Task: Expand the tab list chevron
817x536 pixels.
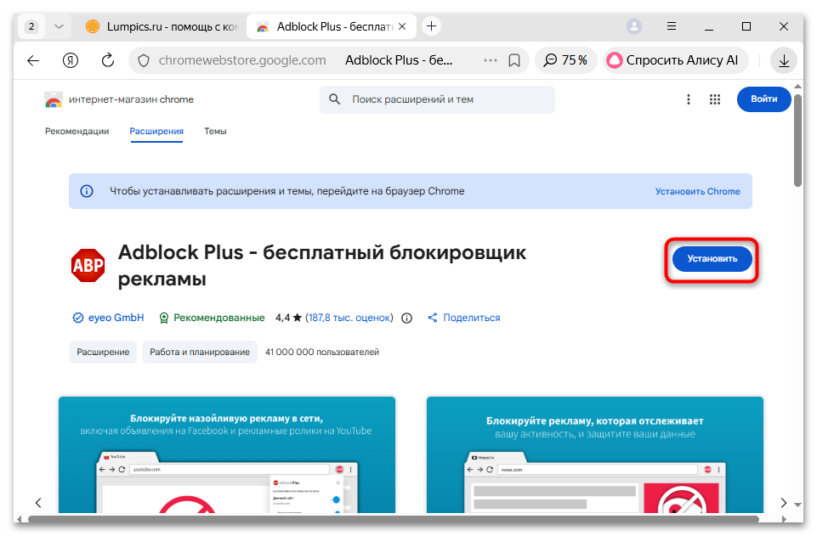Action: (x=59, y=26)
